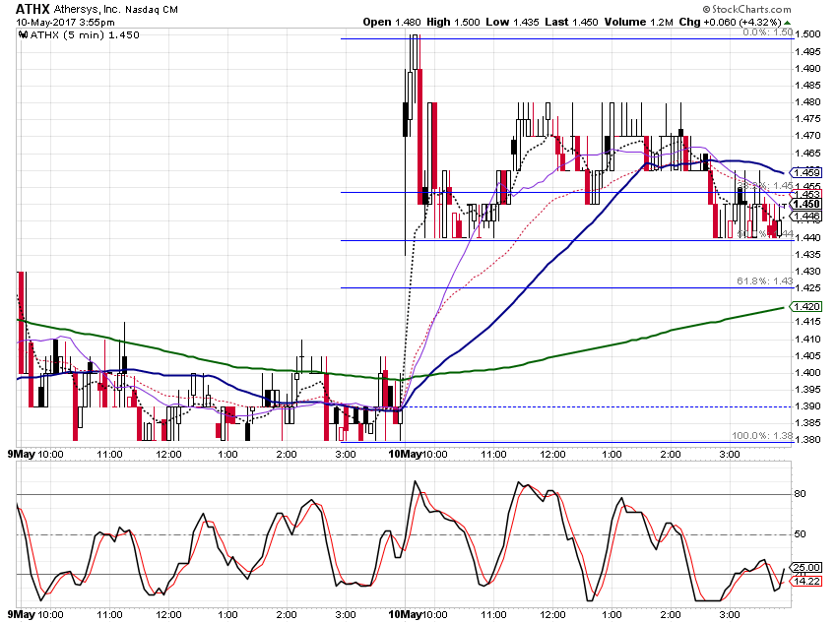The image size is (837, 623).
Task: Click the 80 level label in the stochastic panel
Action: click(801, 494)
